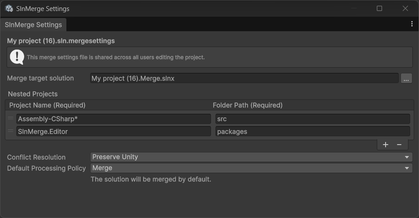Click the warning speech-bubble info icon
Image resolution: width=419 pixels, height=218 pixels.
[17, 57]
